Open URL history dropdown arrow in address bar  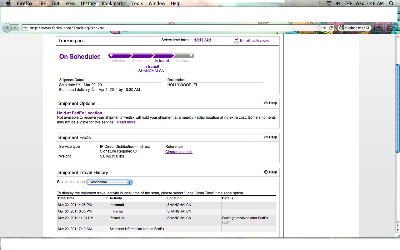(325, 28)
